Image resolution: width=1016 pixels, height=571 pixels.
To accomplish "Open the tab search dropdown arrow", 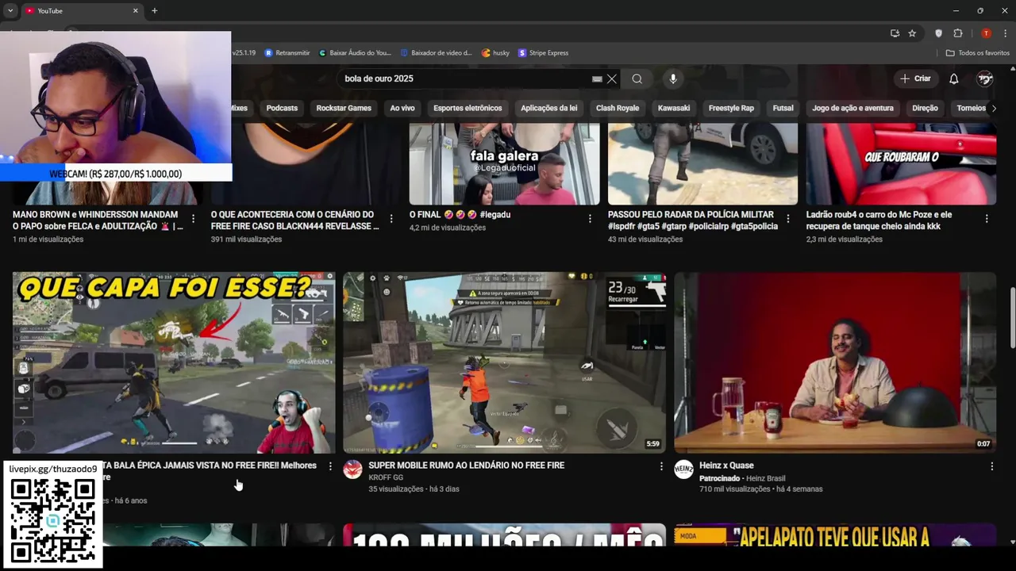I will (10, 10).
